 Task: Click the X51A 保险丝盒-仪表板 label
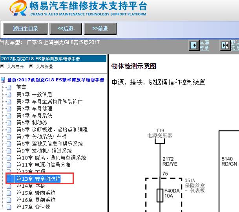[195, 185]
